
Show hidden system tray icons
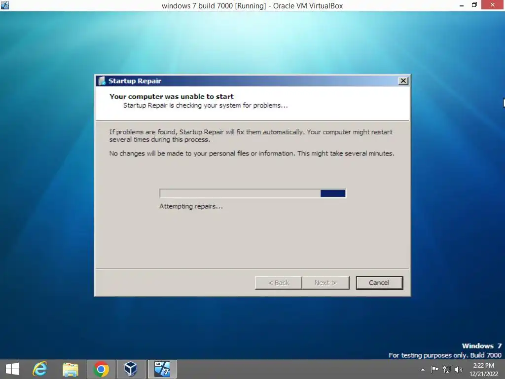(x=423, y=370)
